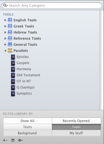This screenshot has height=144, width=104.
Task: Select Synoptics in the Parallels list
Action: (24, 94)
